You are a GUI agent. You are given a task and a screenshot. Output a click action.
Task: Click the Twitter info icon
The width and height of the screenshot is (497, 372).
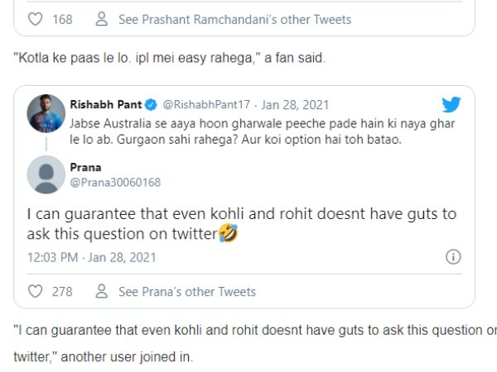(x=453, y=257)
